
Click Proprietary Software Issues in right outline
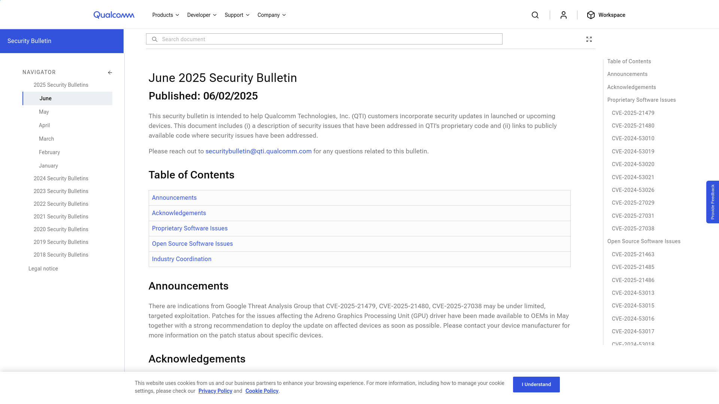tap(641, 100)
